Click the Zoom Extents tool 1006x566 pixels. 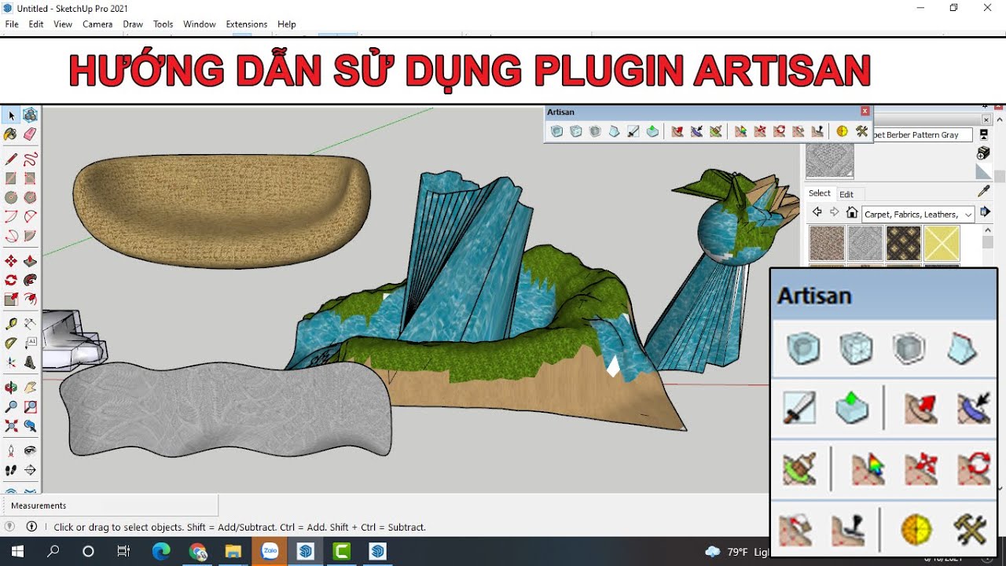[11, 425]
